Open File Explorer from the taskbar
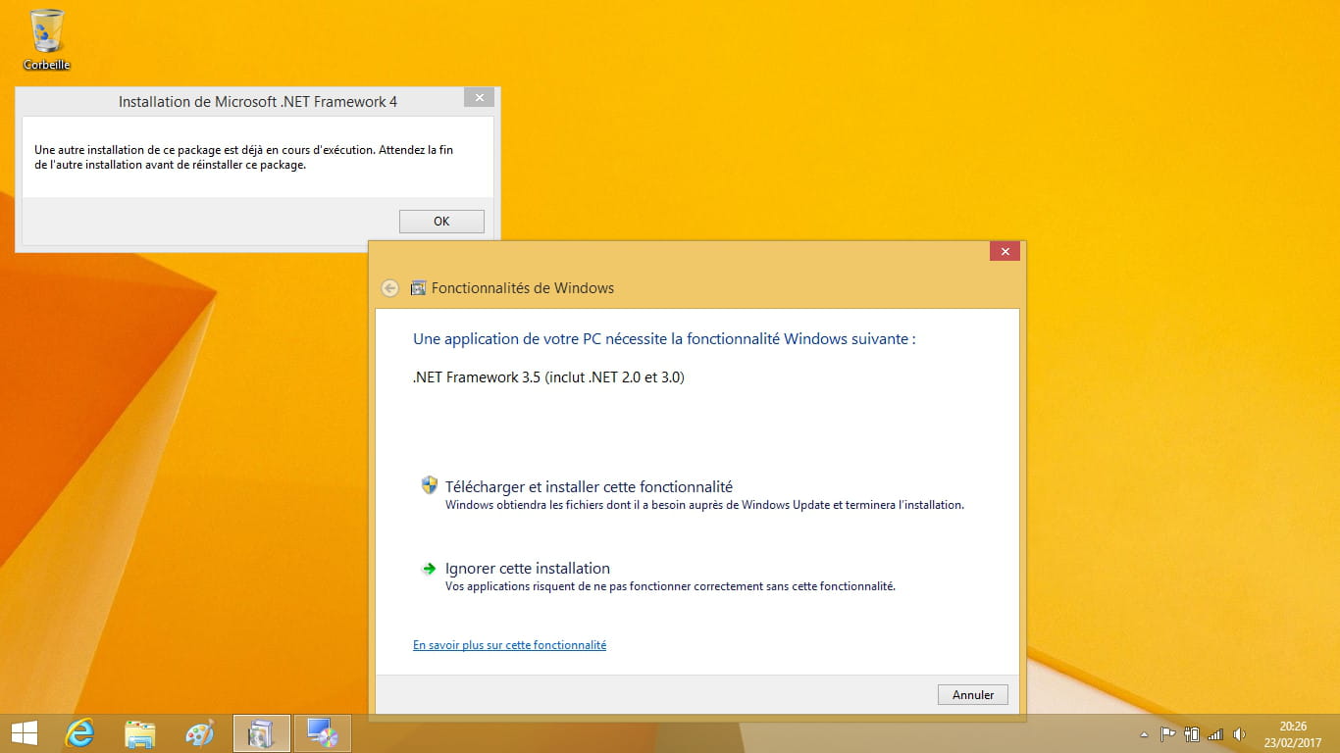 click(140, 733)
